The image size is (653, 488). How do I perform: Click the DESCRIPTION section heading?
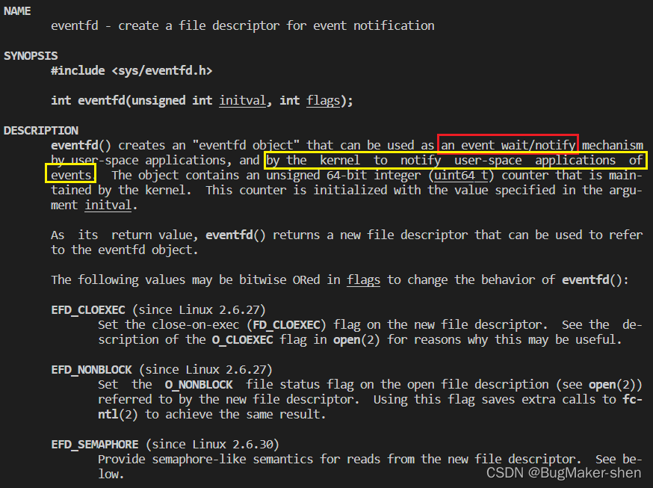pyautogui.click(x=41, y=130)
